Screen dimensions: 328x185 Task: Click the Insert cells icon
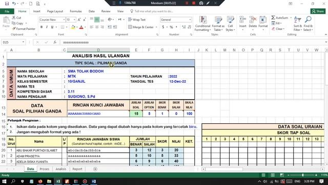point(242,21)
